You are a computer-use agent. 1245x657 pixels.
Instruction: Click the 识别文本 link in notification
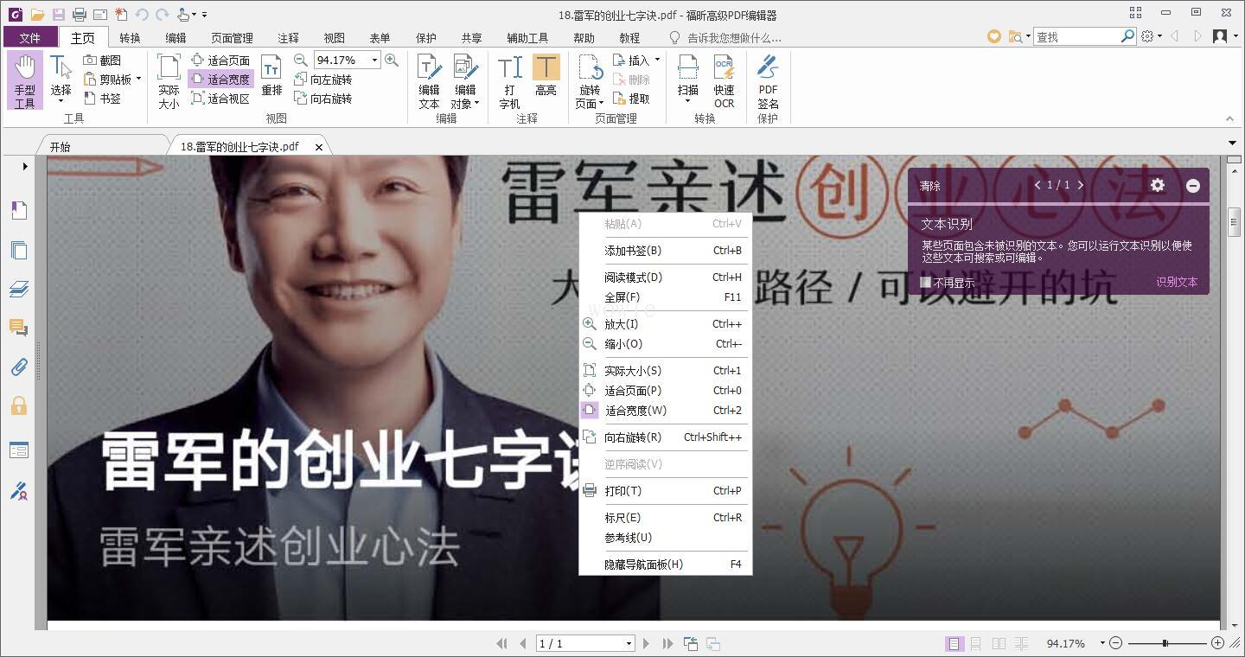point(1177,282)
